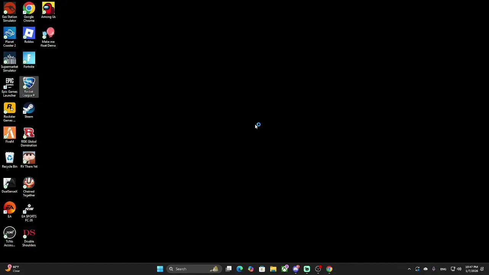Select the Roblox desktop icon
The height and width of the screenshot is (275, 489).
29,35
